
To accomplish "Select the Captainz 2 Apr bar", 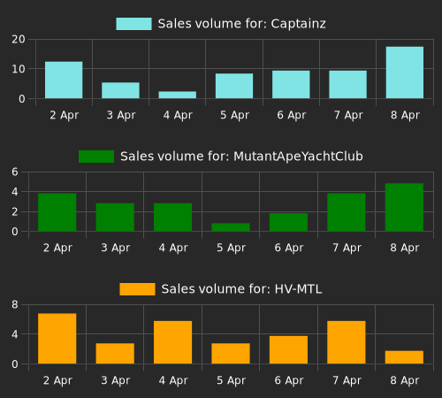I will coord(64,80).
